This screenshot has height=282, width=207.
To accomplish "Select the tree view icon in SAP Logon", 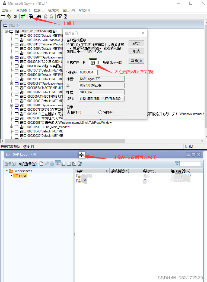I will click(x=74, y=164).
